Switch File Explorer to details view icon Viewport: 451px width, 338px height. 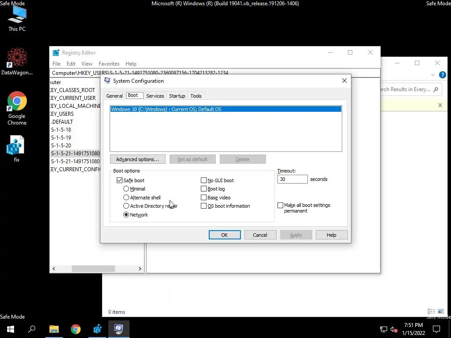click(431, 311)
